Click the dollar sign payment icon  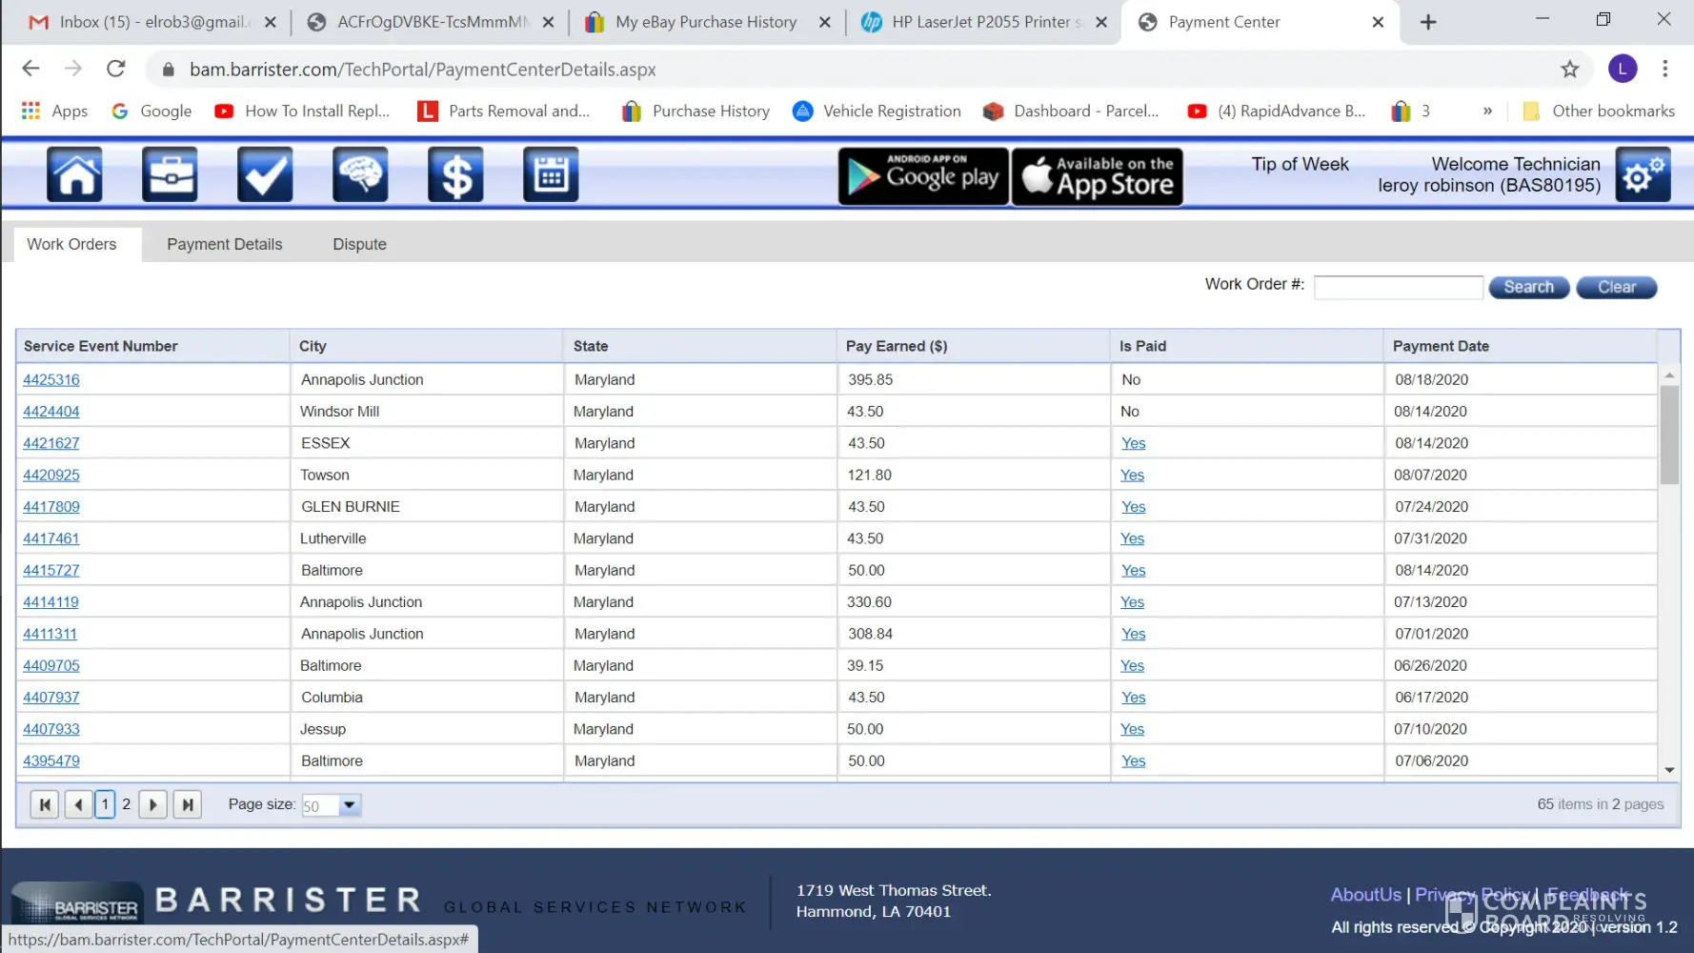coord(455,175)
